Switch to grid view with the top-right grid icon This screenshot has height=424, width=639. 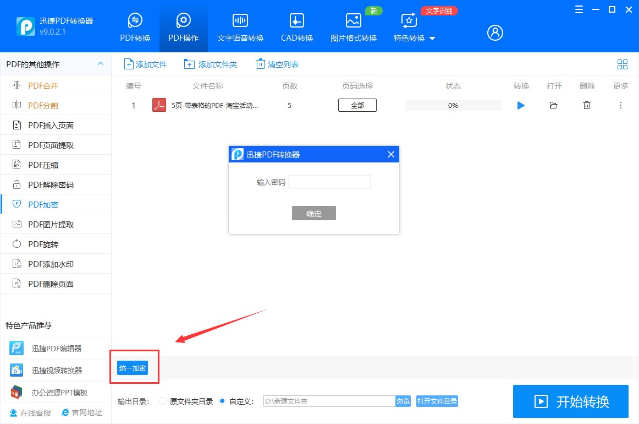pos(623,64)
